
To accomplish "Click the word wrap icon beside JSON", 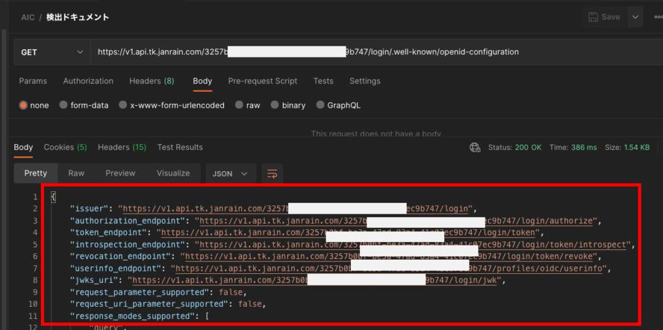I will tap(273, 173).
